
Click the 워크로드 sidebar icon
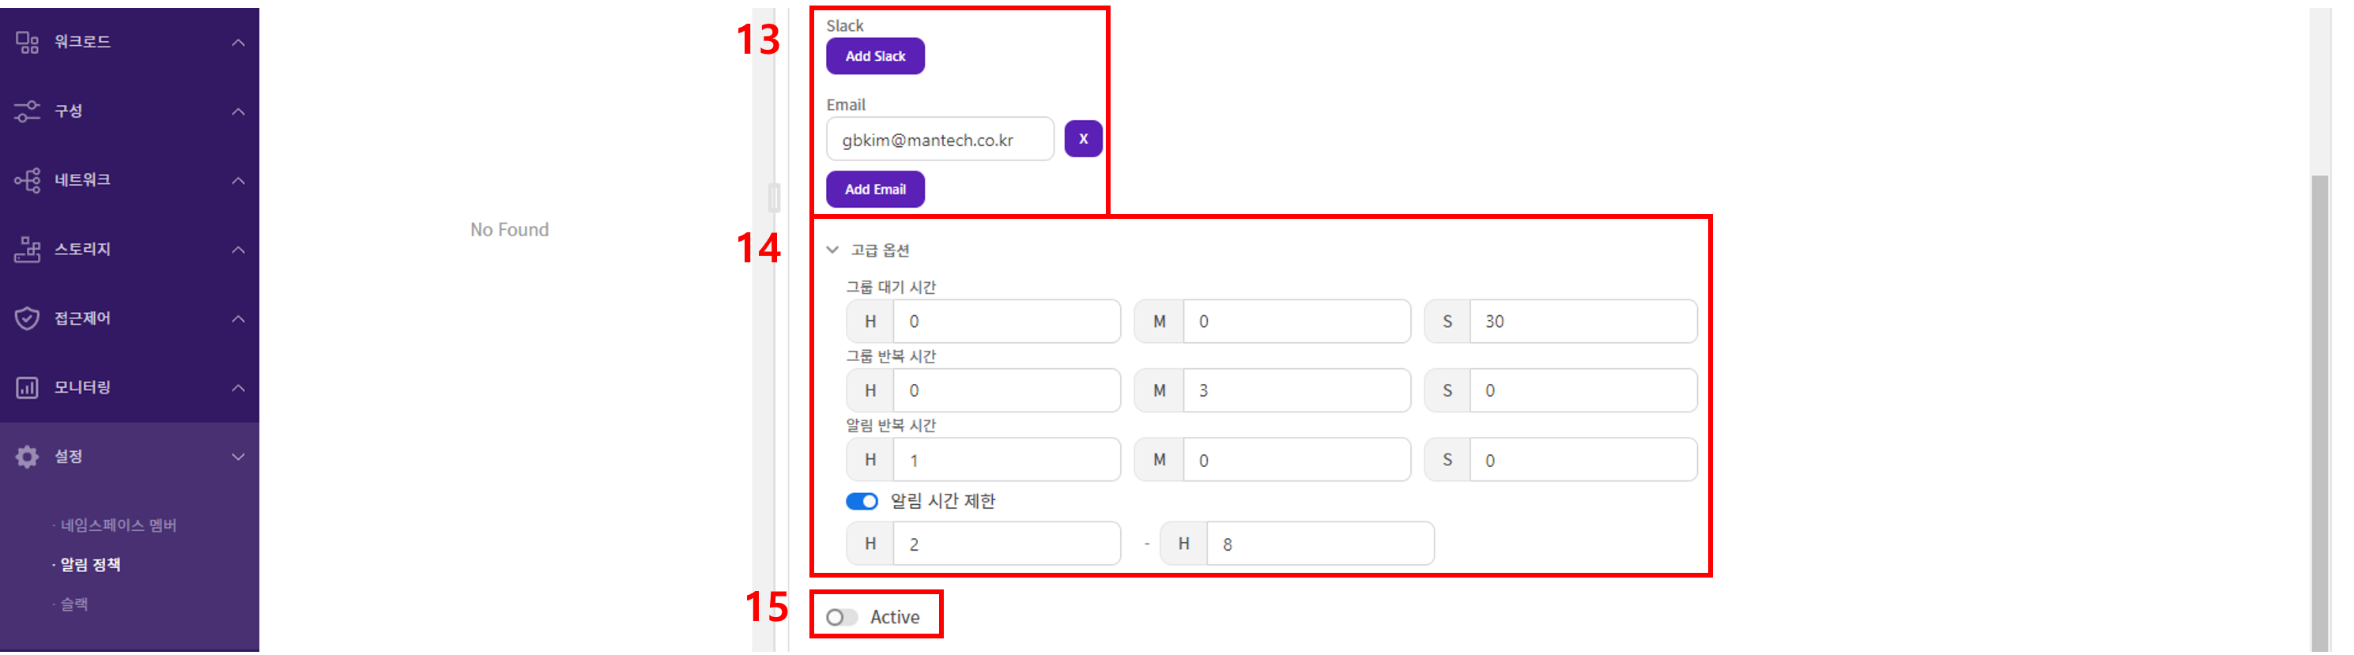point(28,42)
